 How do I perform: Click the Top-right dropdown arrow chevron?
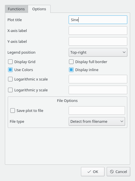pos(124,52)
